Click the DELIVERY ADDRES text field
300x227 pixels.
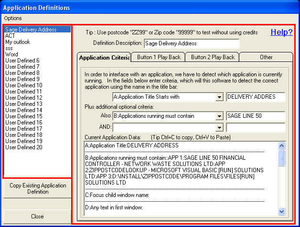(256, 97)
